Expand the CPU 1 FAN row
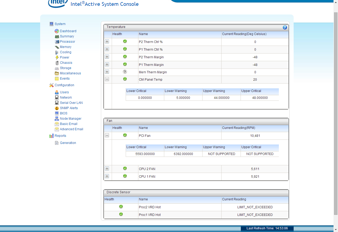Viewport: 338px width, 232px height. [x=107, y=176]
